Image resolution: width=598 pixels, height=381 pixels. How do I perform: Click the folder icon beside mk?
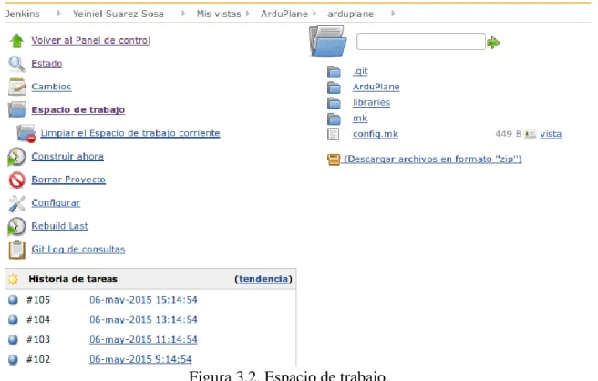coord(334,118)
